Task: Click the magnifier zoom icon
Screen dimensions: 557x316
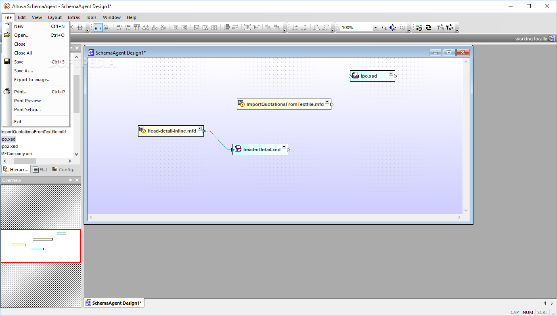Action: coord(384,27)
